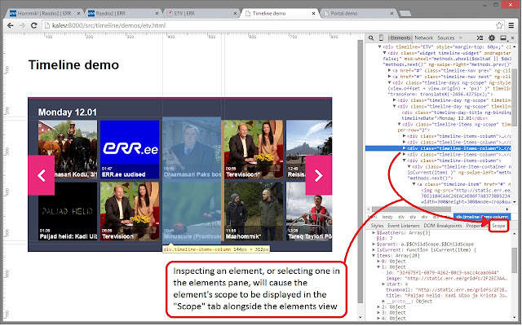Click the "Monday 12.01" day title
The height and width of the screenshot is (326, 522).
coord(67,112)
